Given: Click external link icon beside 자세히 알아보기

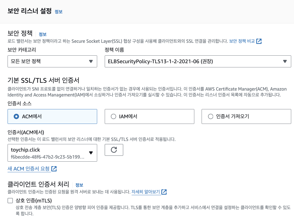Looking at the screenshot, I should click(x=164, y=192).
